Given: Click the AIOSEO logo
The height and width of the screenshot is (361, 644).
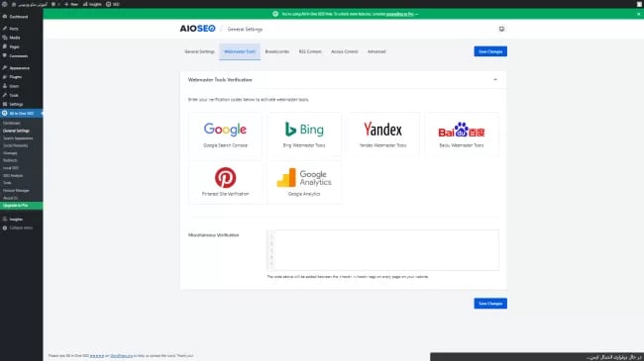Looking at the screenshot, I should [x=197, y=29].
